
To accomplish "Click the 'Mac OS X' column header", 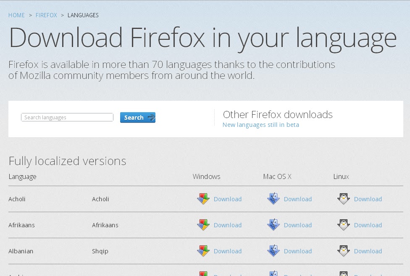I will coord(277,177).
